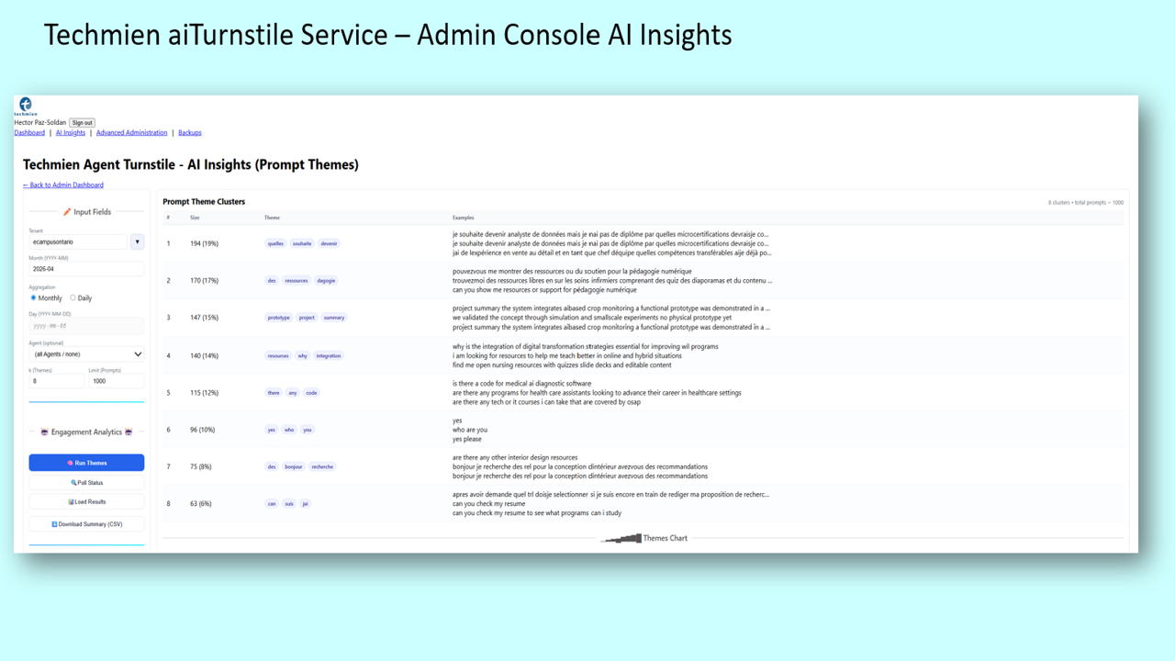This screenshot has height=661, width=1175.
Task: Click the 'resources' theme tag in row 4
Action: point(278,356)
